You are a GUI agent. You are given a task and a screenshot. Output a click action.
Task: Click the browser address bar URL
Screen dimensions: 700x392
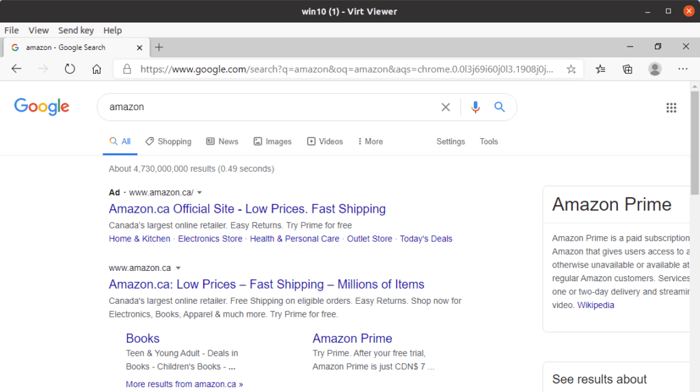click(x=347, y=69)
